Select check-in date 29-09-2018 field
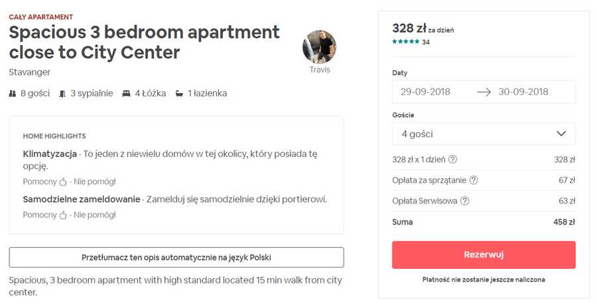The width and height of the screenshot is (597, 304). (x=426, y=92)
